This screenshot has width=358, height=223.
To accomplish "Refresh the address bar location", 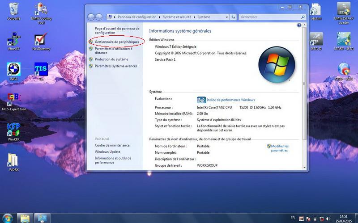I will pos(233,17).
